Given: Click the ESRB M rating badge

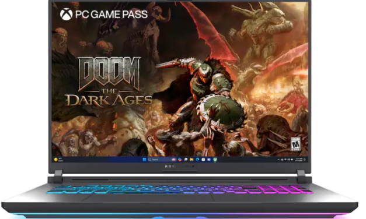Looking at the screenshot, I should [x=295, y=144].
